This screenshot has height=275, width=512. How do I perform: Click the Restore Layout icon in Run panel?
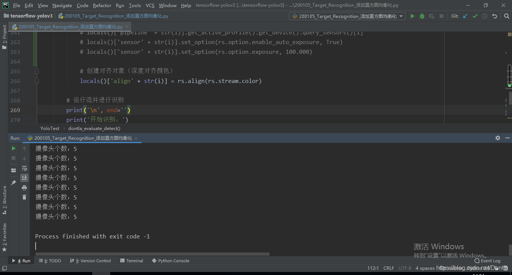coord(13,170)
